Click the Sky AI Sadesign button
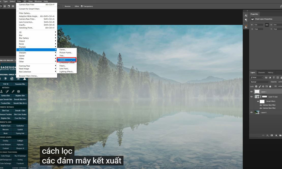Screen dimensions: 282x169 pos(20,156)
